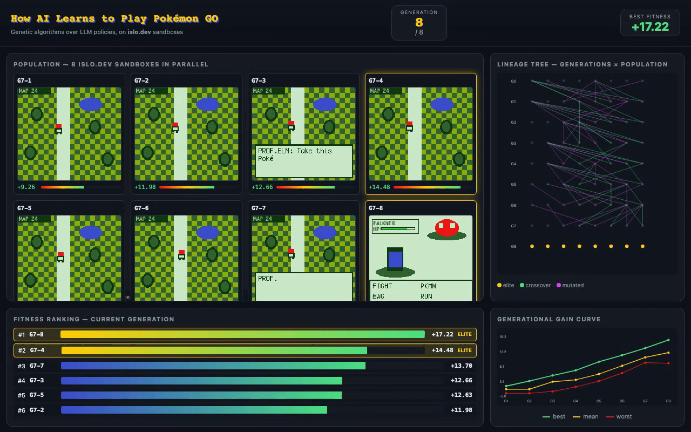Viewport: 691px width, 432px height.
Task: Open the G7-8 Falkner battle screen
Action: point(421,258)
